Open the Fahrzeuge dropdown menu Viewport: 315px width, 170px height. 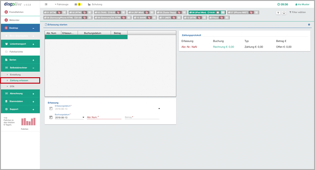point(62,4)
